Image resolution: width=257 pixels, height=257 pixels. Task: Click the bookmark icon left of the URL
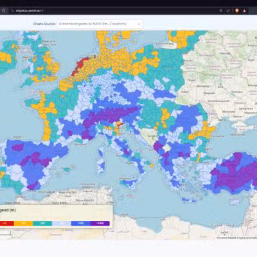click(3, 10)
